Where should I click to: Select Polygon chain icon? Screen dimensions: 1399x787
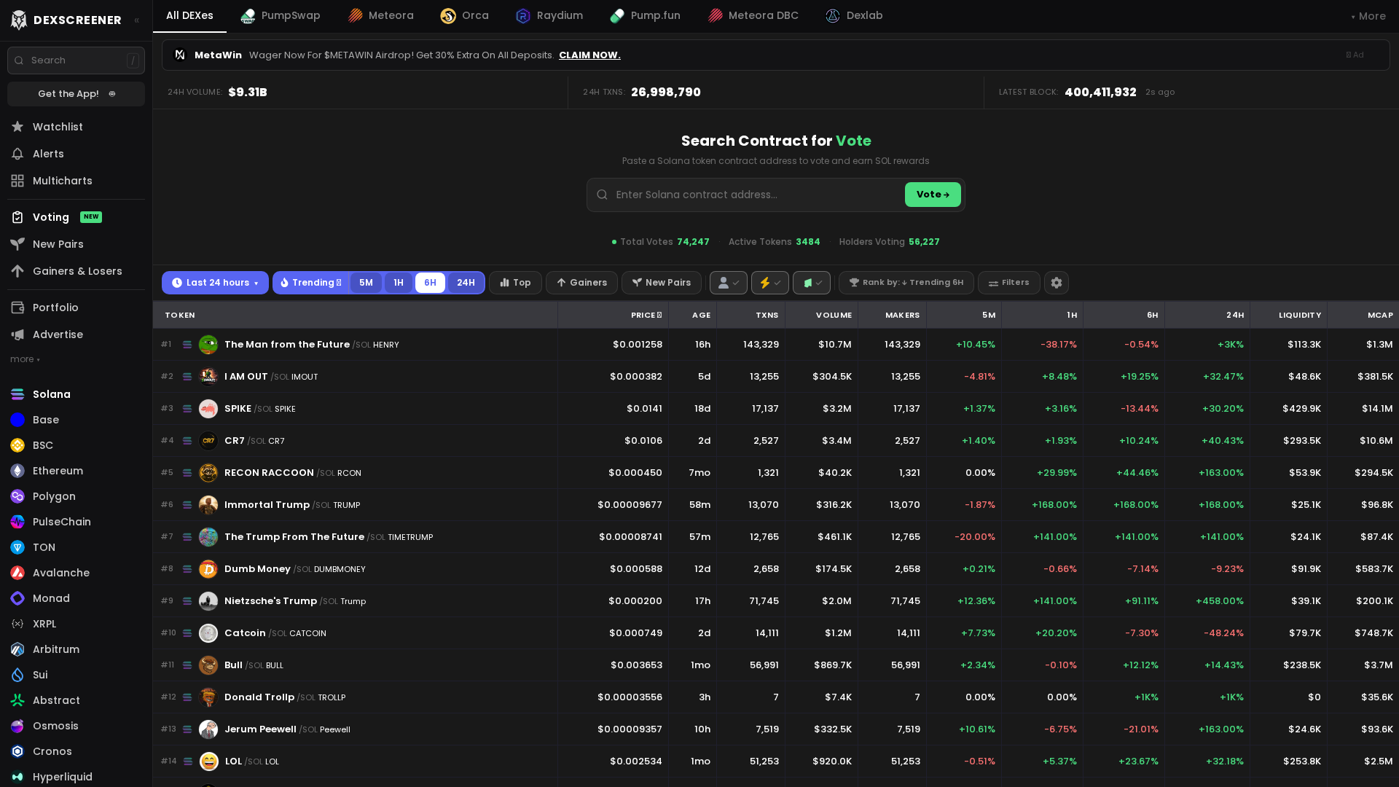coord(17,496)
